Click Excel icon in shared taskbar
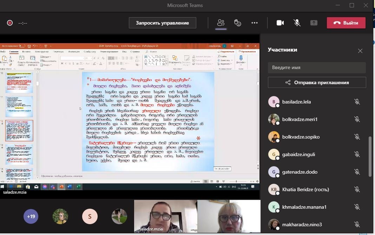375x235 pixels. [x=78, y=187]
